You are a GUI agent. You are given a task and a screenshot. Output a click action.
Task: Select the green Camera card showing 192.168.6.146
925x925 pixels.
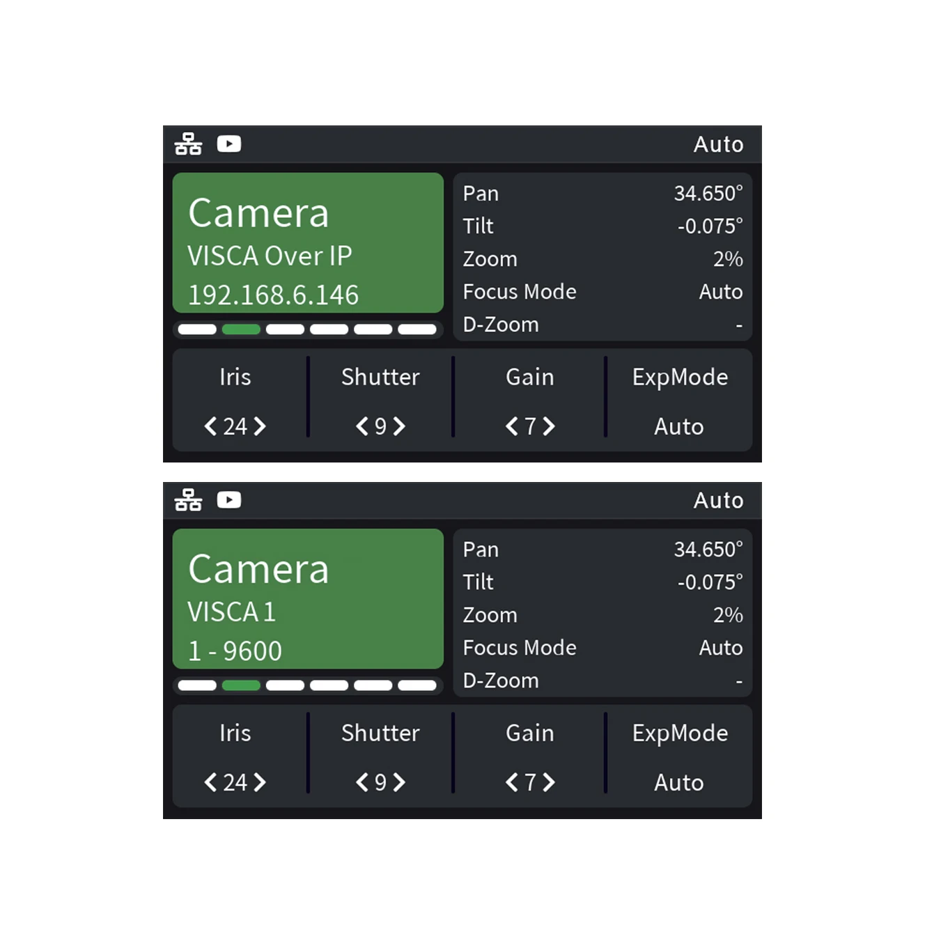point(308,242)
